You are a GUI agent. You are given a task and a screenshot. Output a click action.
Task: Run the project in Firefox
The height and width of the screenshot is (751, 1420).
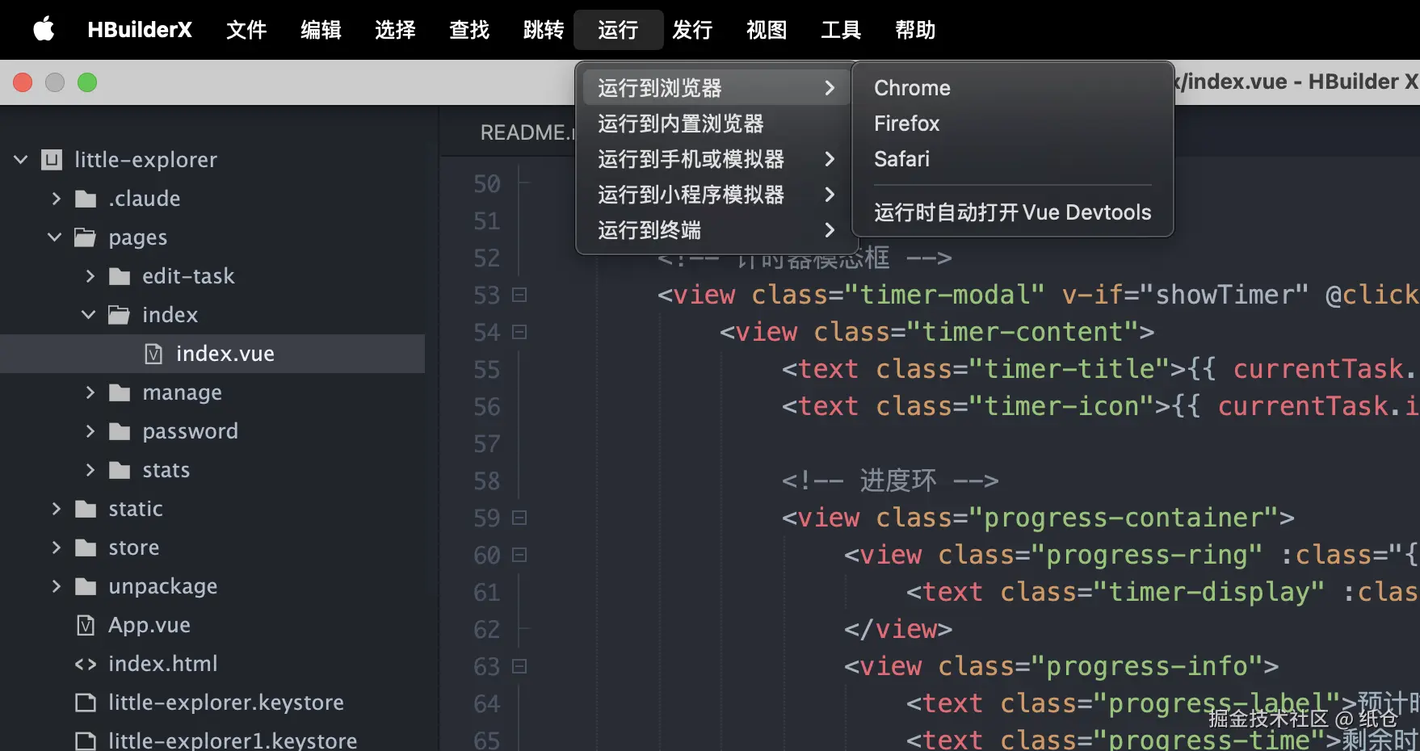1012,124
